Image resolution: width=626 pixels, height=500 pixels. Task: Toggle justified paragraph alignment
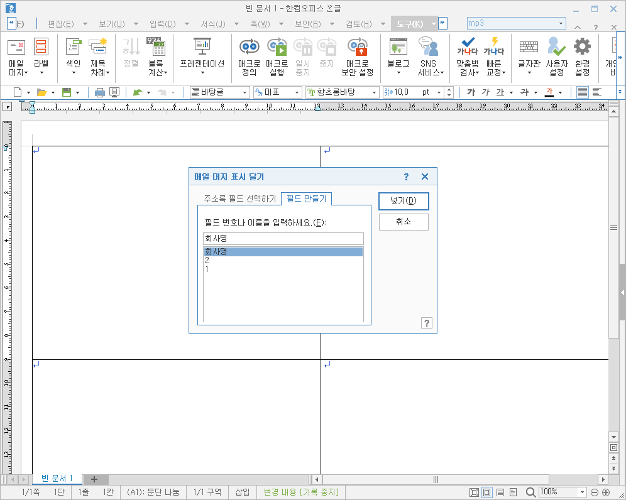[583, 92]
